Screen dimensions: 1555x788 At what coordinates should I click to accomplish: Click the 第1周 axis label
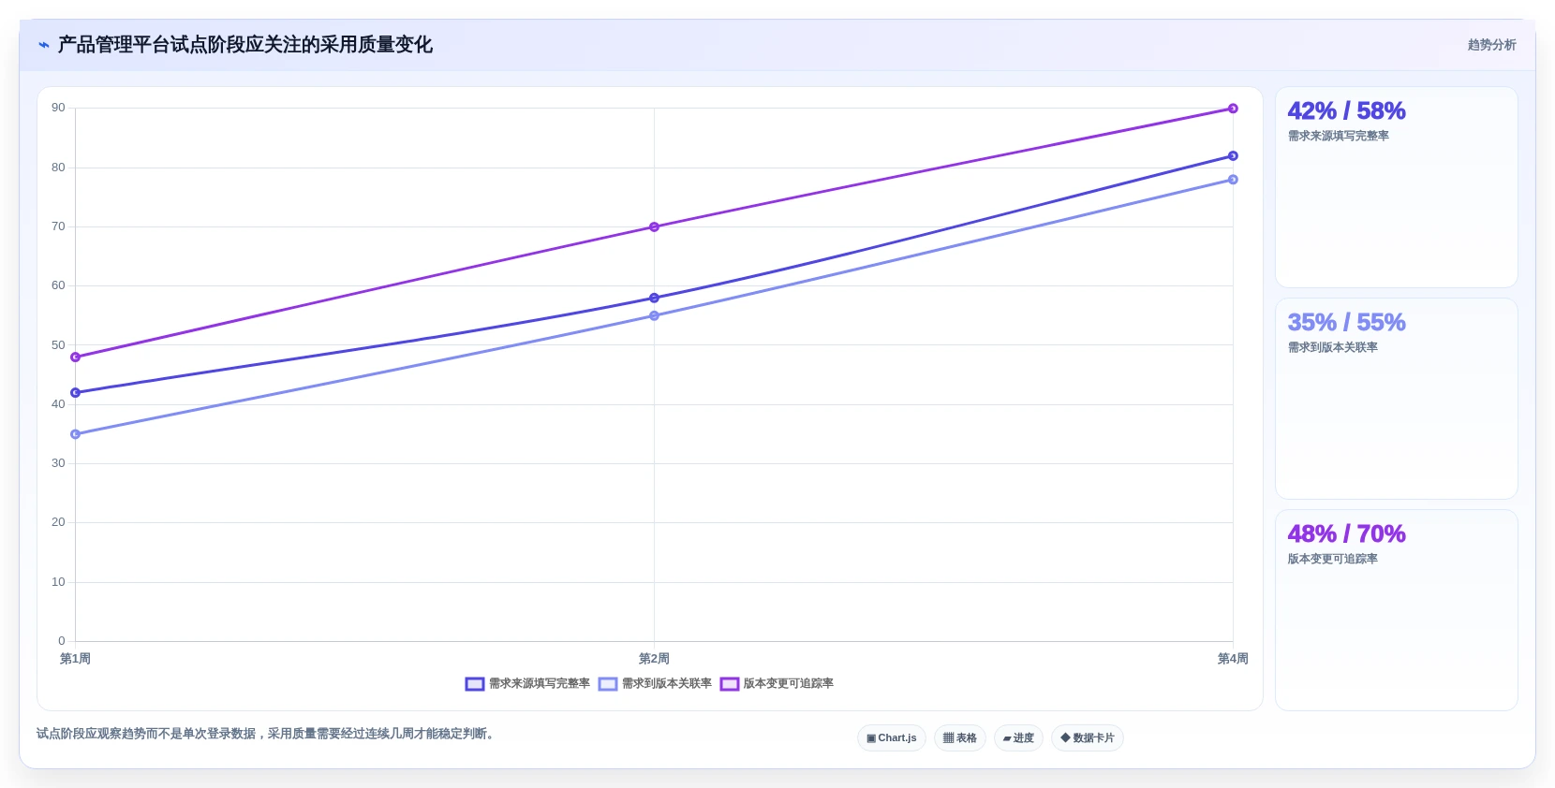coord(75,659)
